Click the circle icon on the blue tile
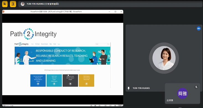 coord(38,84)
